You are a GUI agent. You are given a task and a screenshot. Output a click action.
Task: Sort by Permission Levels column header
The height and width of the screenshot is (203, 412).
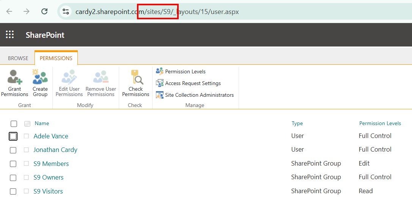tap(380, 123)
